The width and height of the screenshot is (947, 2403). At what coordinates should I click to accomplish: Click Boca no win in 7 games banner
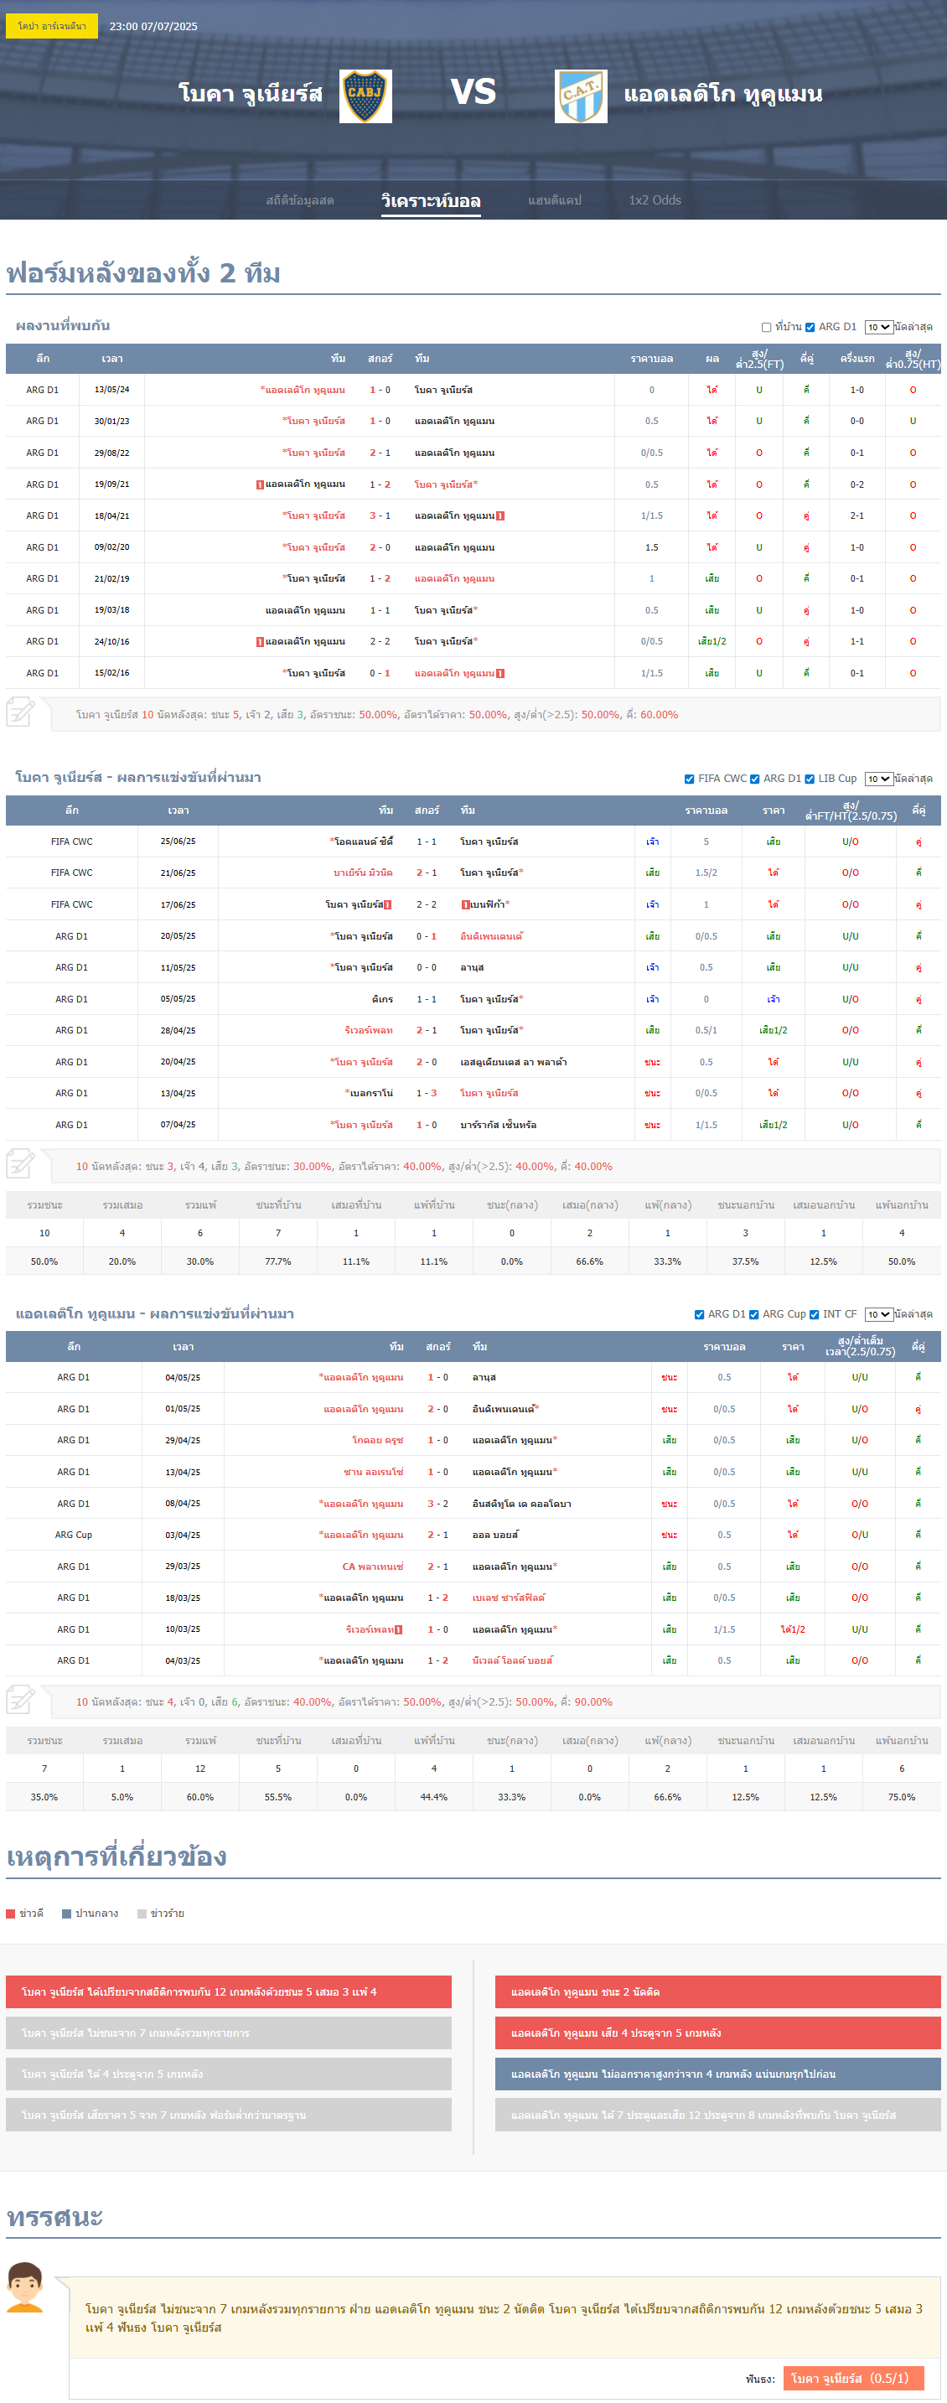(229, 2033)
